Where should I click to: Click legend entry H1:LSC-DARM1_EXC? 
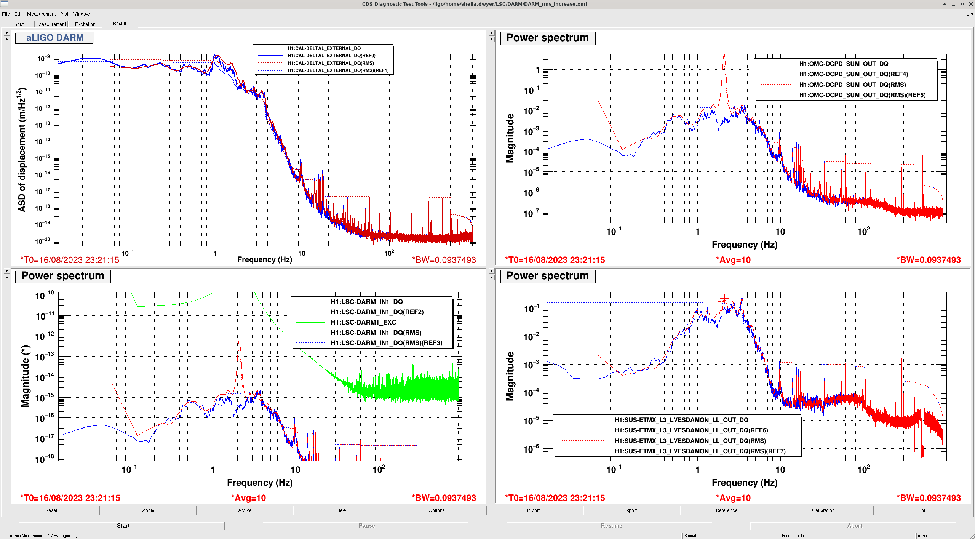(x=363, y=322)
